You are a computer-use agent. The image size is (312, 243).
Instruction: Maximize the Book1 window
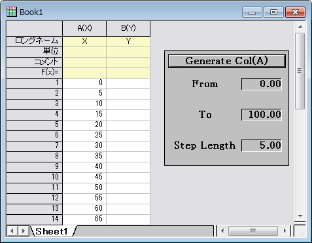tap(273, 12)
